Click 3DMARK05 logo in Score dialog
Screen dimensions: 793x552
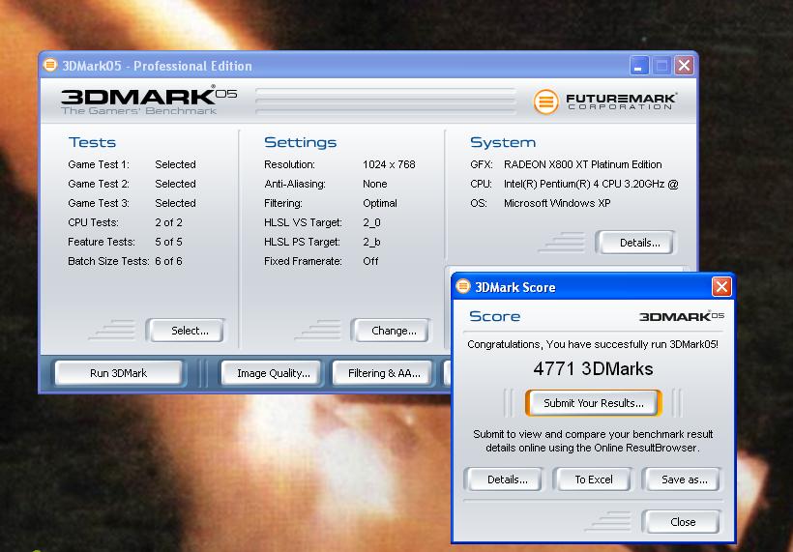pyautogui.click(x=681, y=316)
